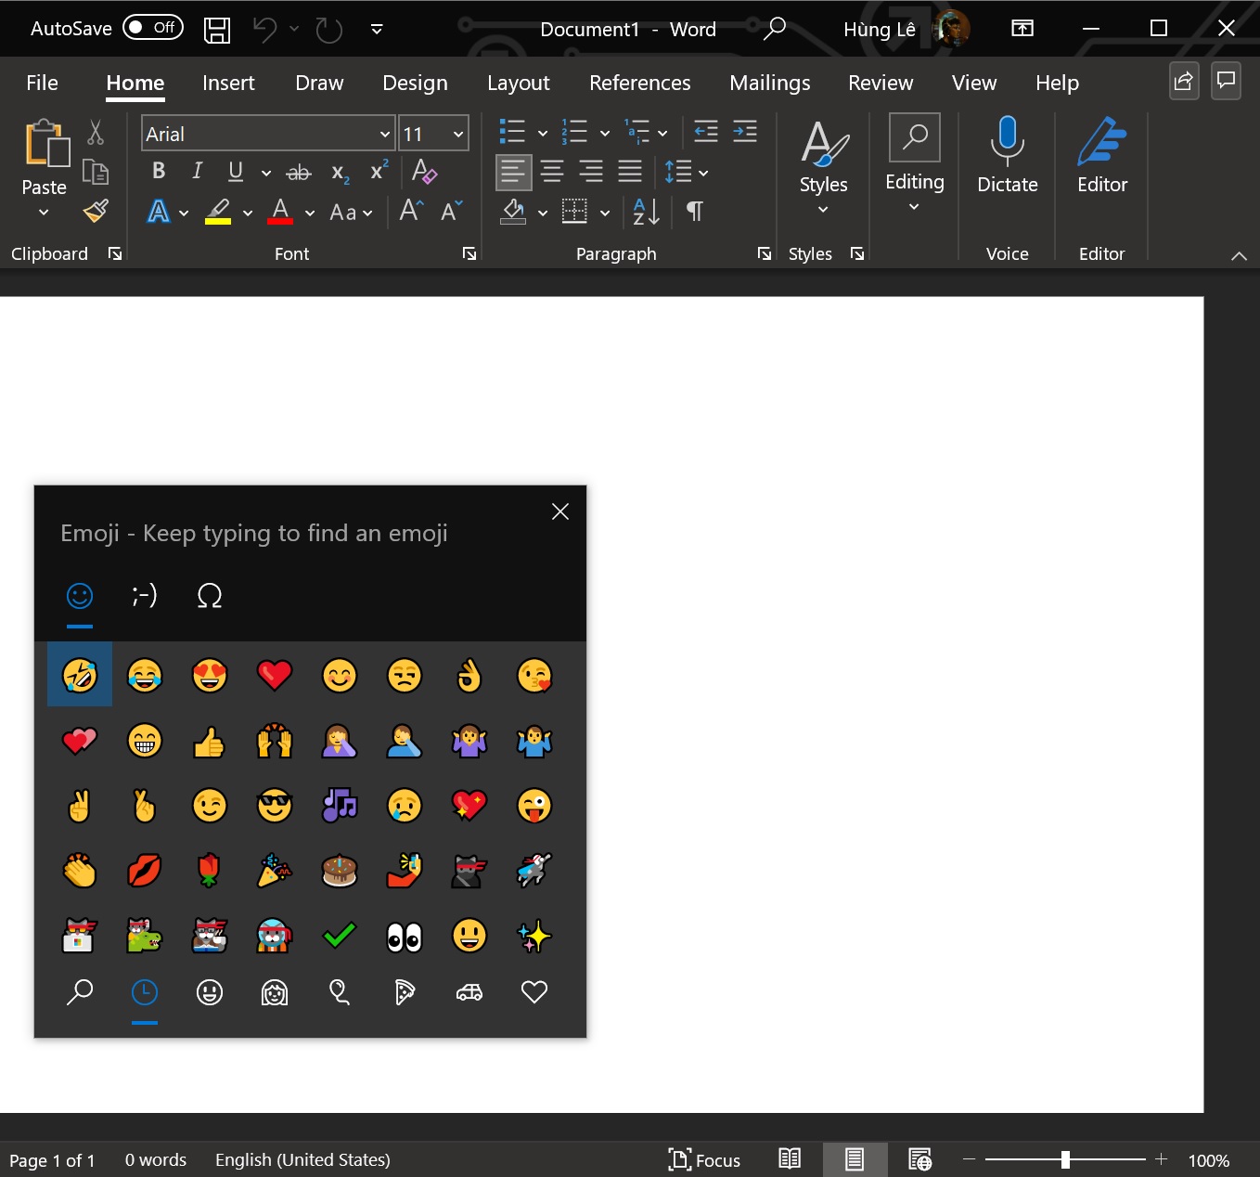The width and height of the screenshot is (1260, 1177).
Task: Toggle Bold formatting
Action: [159, 172]
